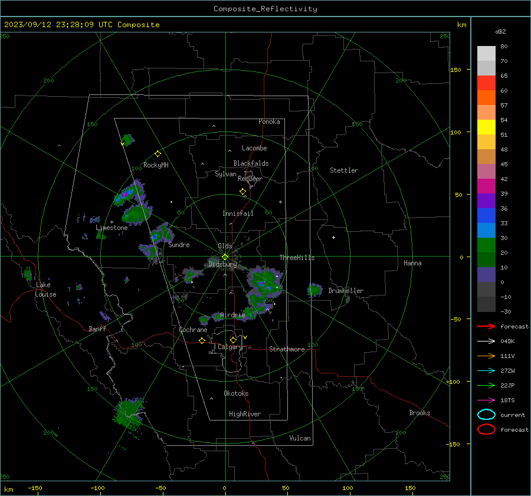Image resolution: width=531 pixels, height=496 pixels.
Task: Click the Strathmore city label
Action: click(x=287, y=349)
